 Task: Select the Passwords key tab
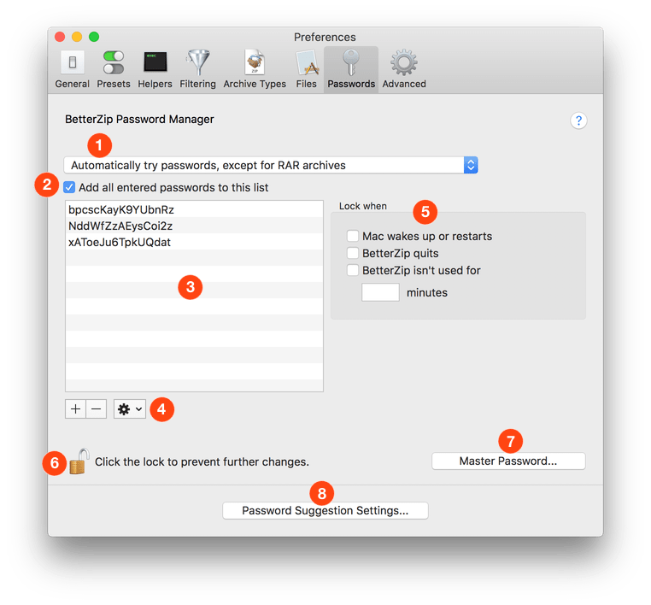pos(351,69)
